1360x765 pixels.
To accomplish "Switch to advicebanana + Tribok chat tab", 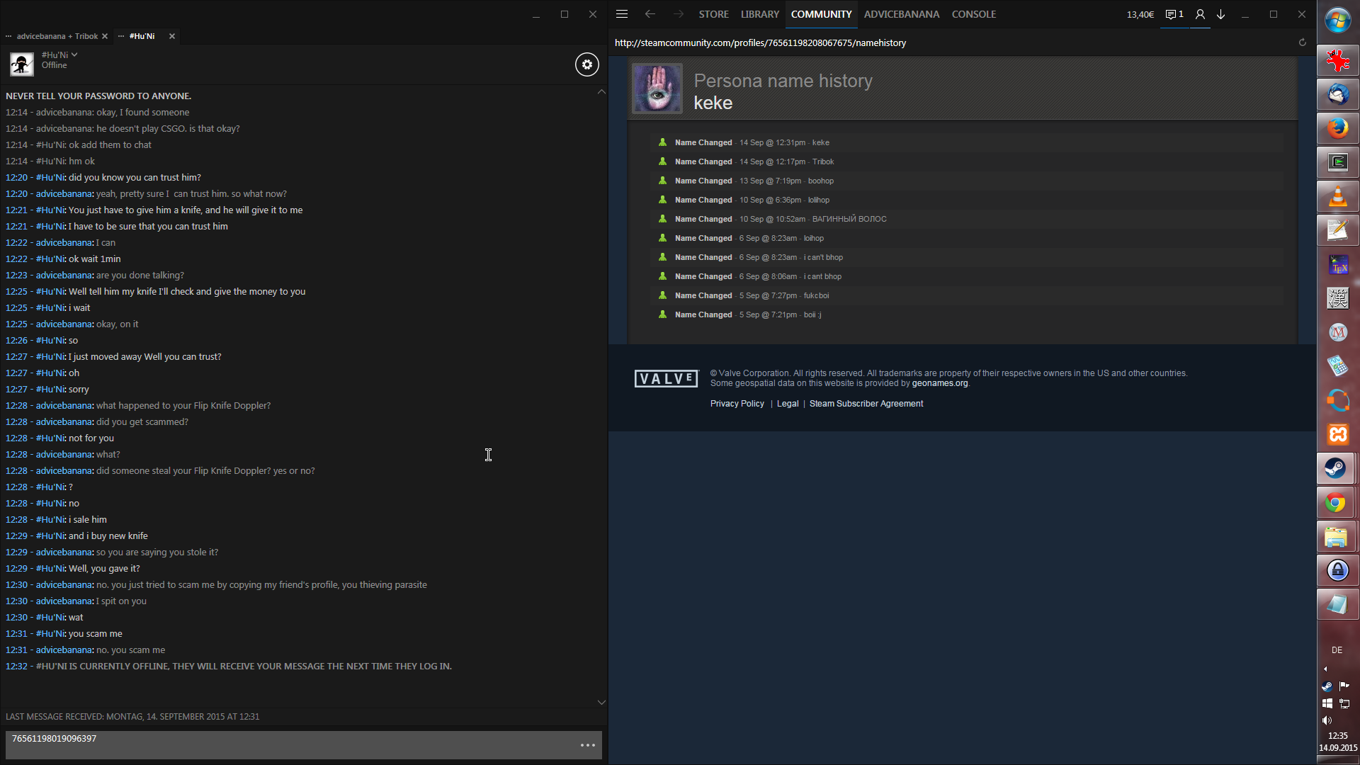I will tap(57, 36).
